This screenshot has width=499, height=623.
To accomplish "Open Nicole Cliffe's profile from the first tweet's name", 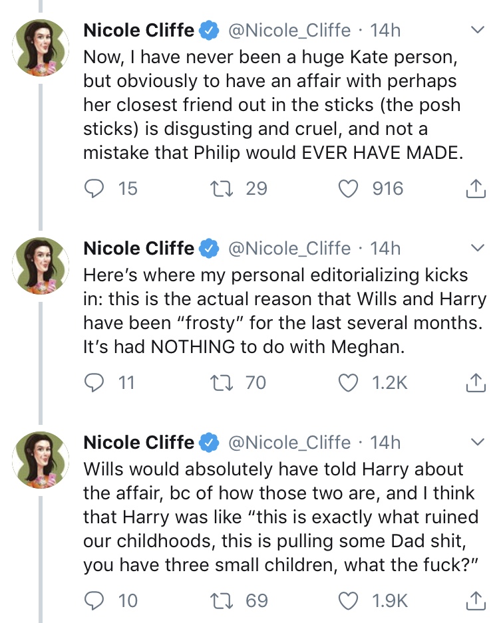I will (x=138, y=30).
